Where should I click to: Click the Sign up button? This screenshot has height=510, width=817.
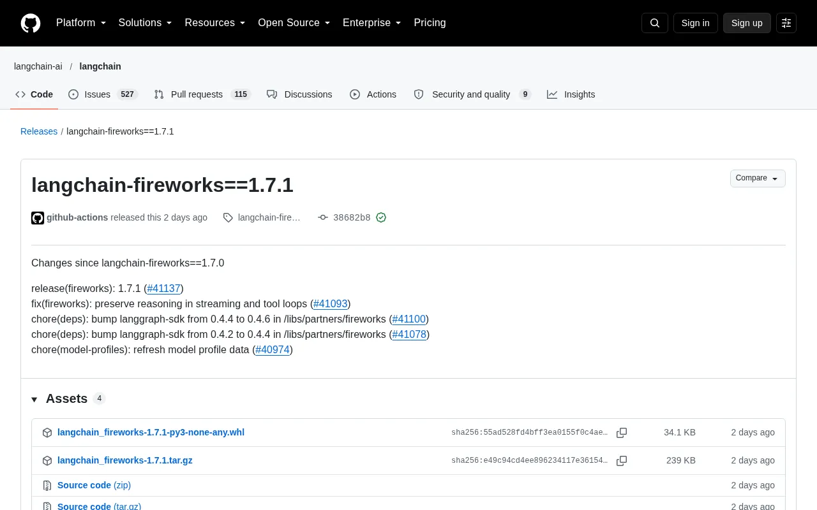click(x=747, y=23)
